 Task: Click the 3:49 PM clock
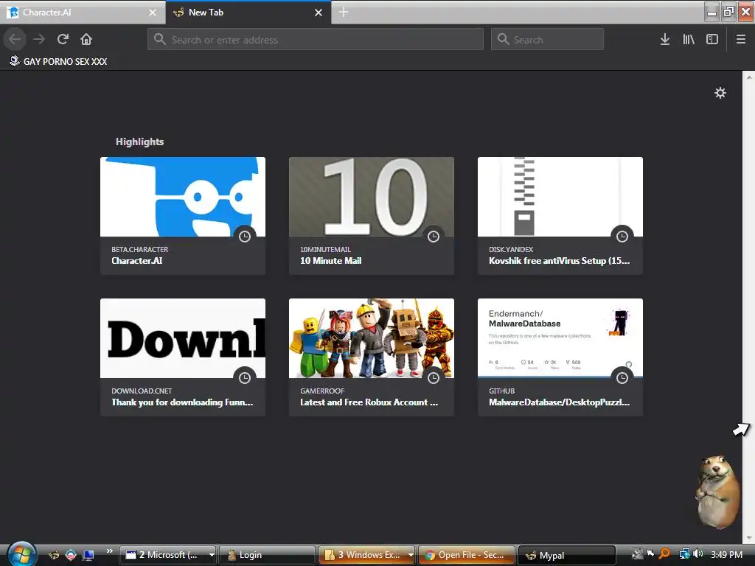[726, 554]
